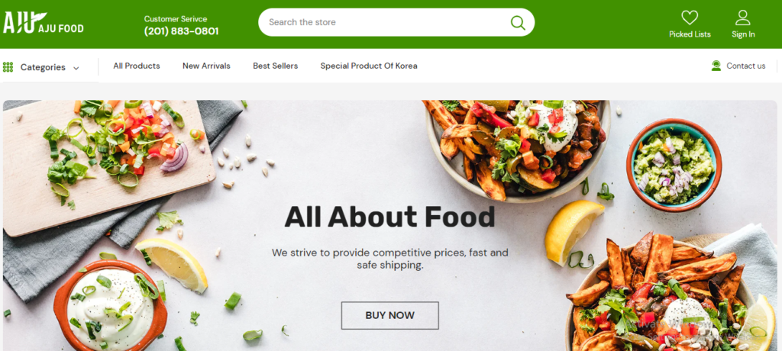Image resolution: width=782 pixels, height=351 pixels.
Task: Focus the Search the store field
Action: click(x=396, y=22)
